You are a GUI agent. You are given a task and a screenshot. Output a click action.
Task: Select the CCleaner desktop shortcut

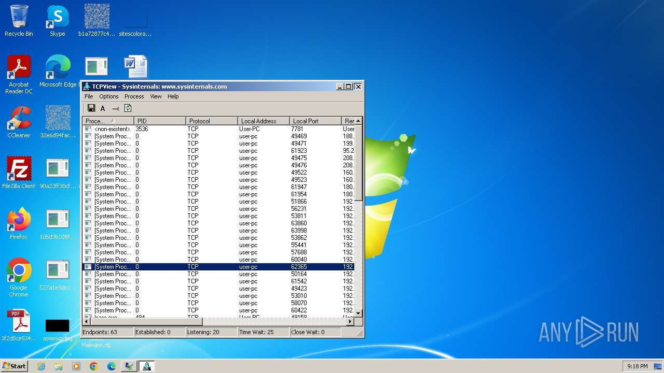[x=19, y=122]
